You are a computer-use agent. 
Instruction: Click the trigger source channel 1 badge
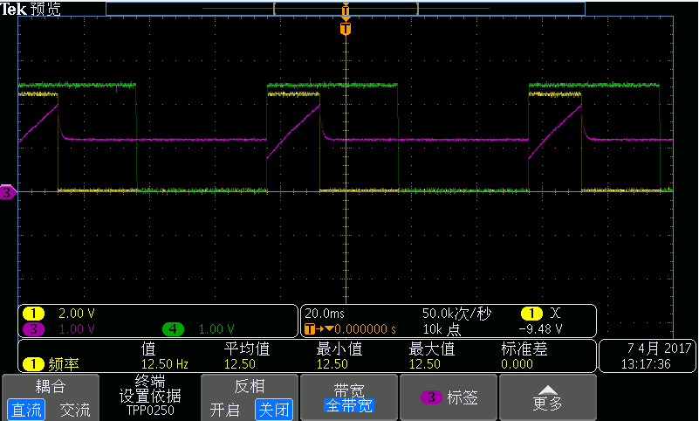[x=531, y=314]
